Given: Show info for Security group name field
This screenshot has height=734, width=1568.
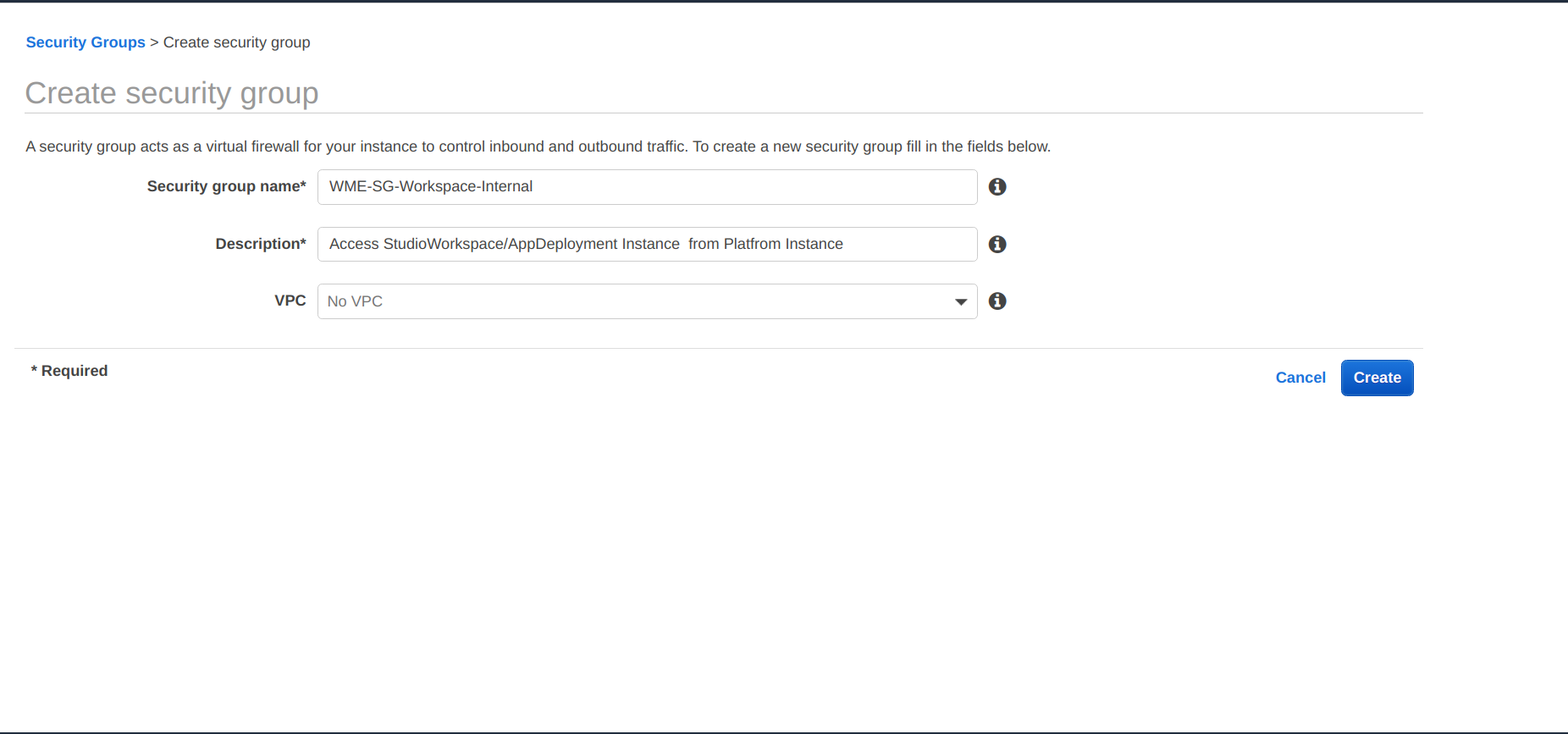Looking at the screenshot, I should click(x=997, y=187).
